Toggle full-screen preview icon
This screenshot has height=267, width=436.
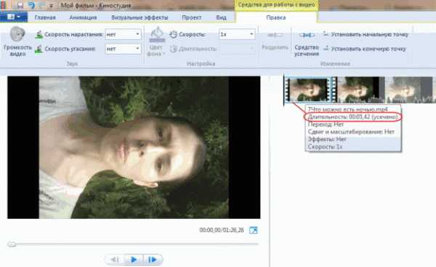pyautogui.click(x=254, y=230)
